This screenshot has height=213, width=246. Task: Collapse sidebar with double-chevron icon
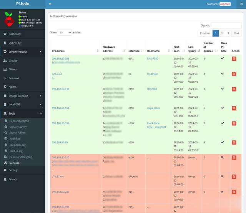(50, 4)
